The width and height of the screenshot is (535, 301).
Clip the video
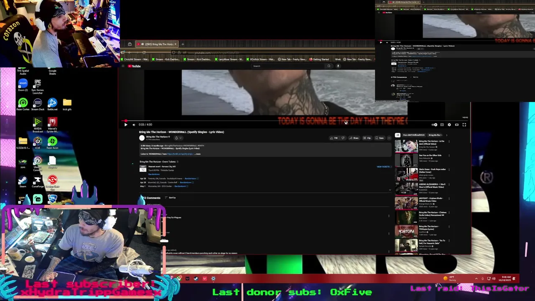(367, 138)
